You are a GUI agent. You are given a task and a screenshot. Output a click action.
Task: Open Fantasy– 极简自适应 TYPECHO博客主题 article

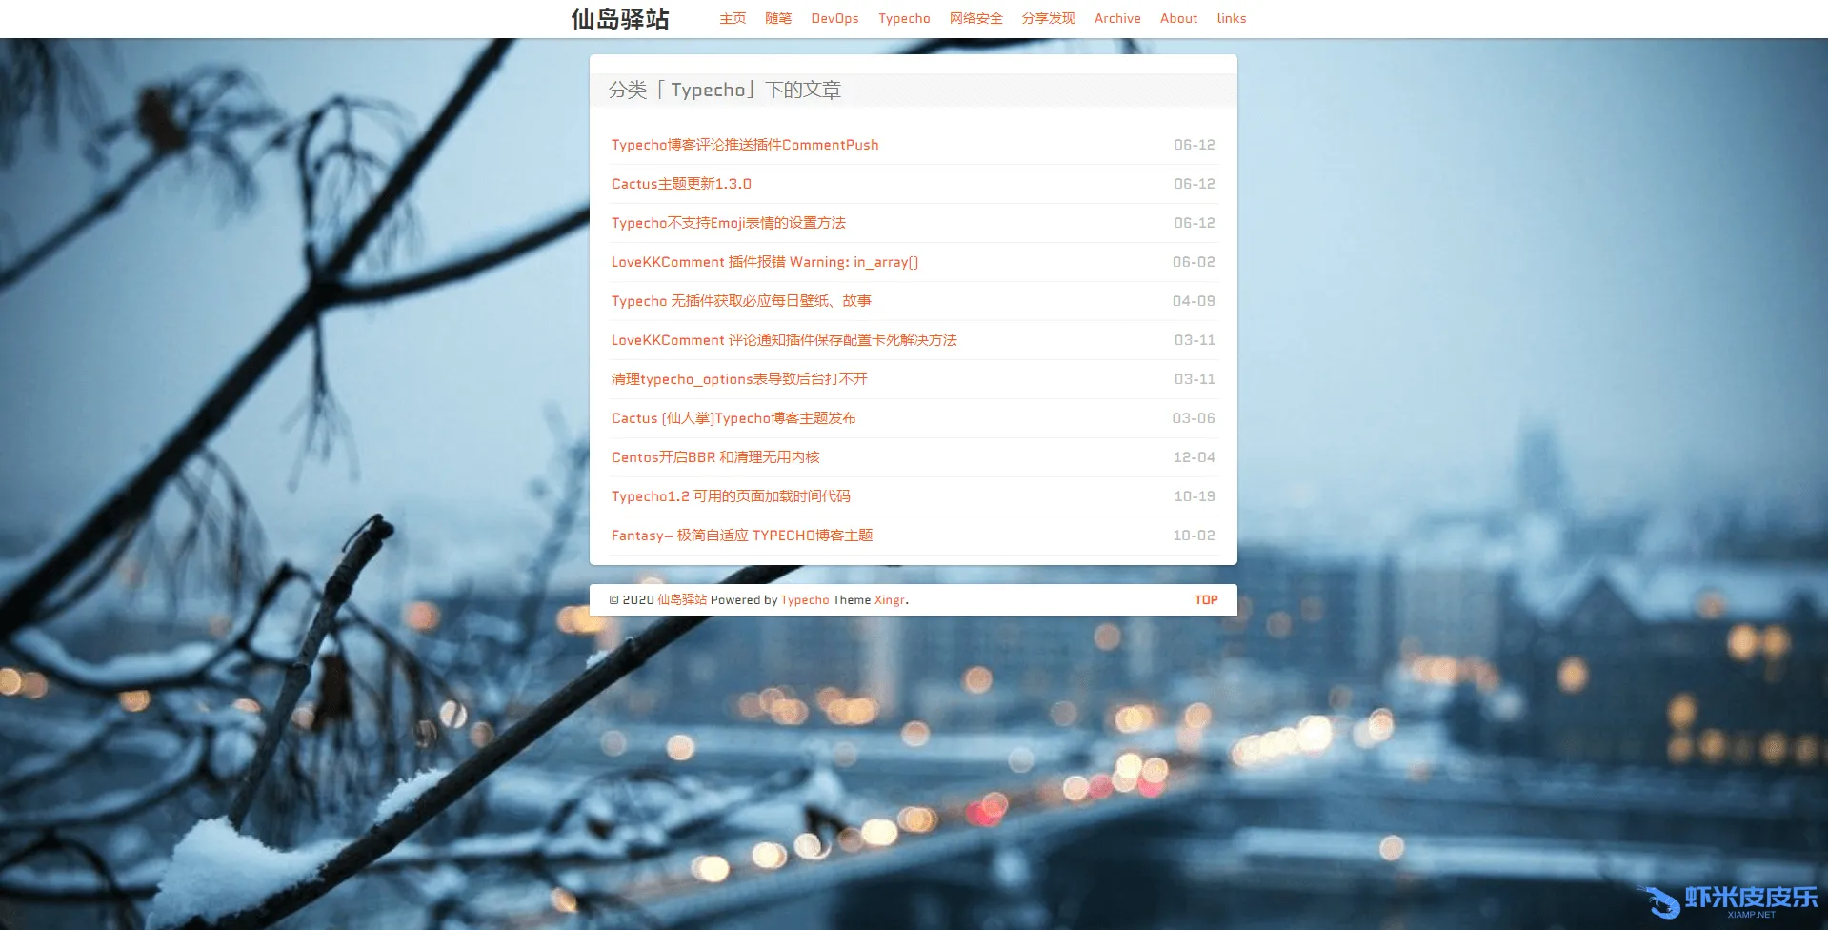click(x=741, y=536)
